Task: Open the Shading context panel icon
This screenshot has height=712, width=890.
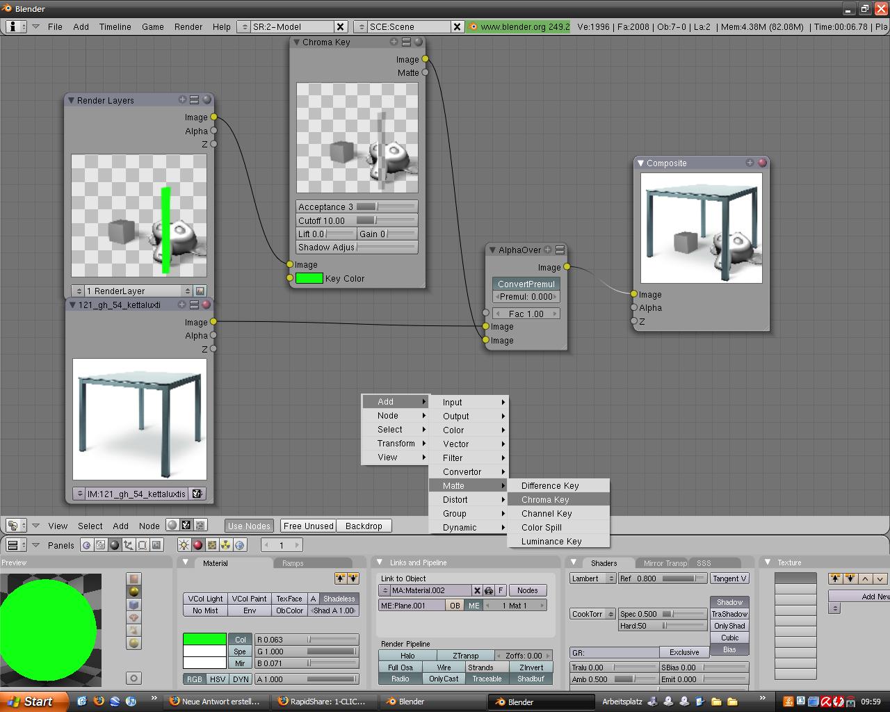Action: coord(115,545)
